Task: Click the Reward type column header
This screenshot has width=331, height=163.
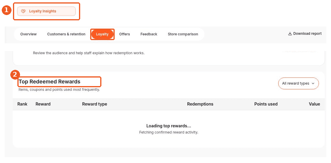Action: 95,104
